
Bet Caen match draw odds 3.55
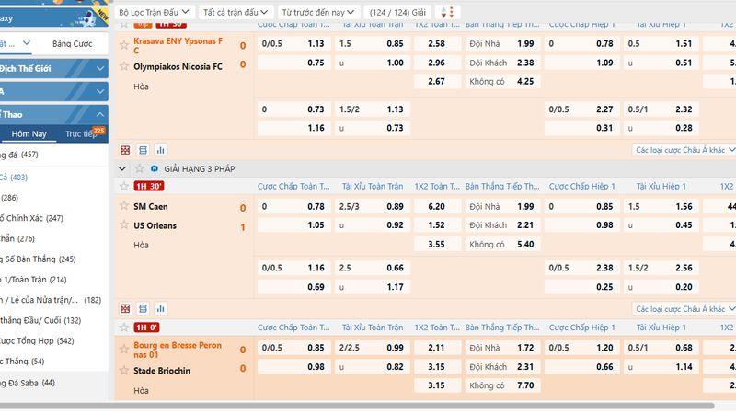[x=436, y=244]
